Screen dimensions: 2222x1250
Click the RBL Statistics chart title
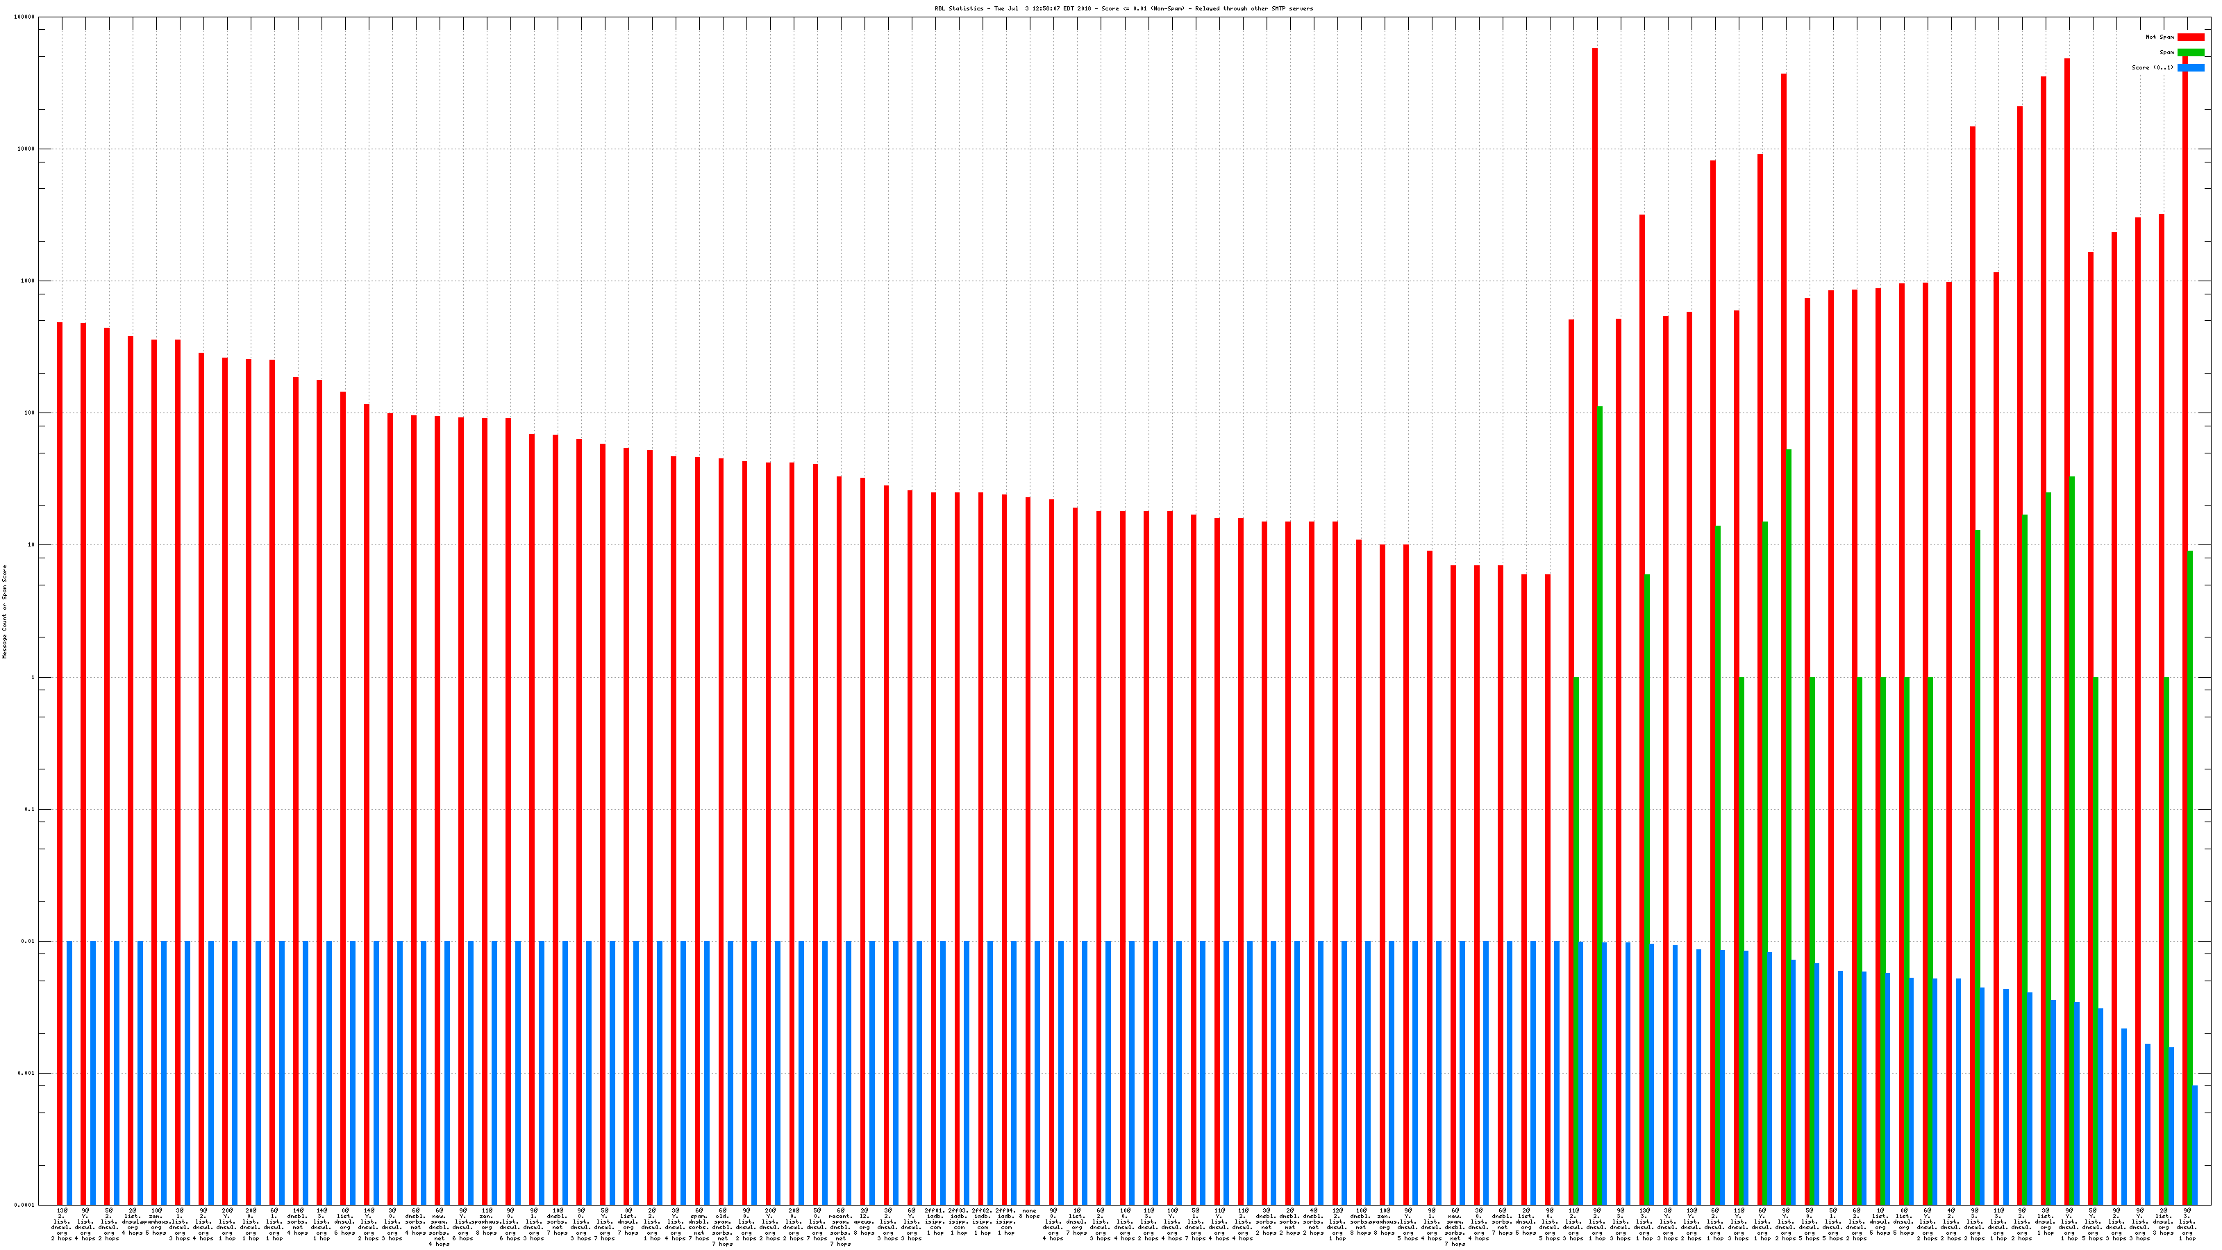pyautogui.click(x=1123, y=8)
